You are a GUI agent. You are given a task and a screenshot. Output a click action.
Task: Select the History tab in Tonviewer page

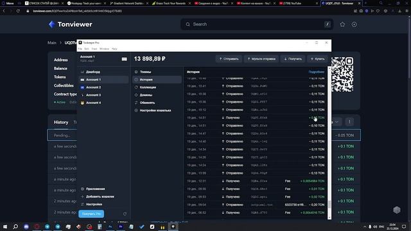click(61, 123)
